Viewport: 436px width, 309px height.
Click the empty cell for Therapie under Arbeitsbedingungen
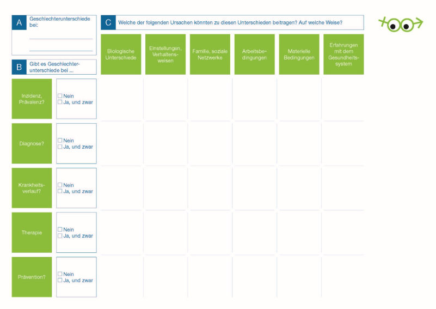254,233
